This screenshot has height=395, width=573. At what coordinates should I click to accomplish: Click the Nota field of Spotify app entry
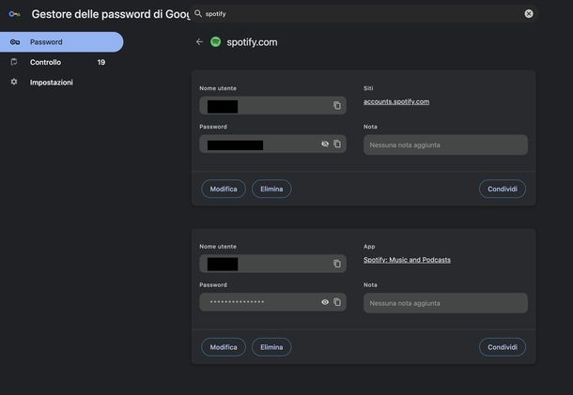pyautogui.click(x=445, y=303)
